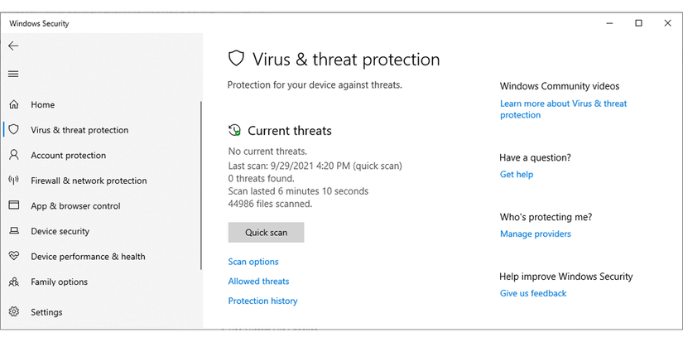Screen dimensions: 683x342
Task: Click the Firewall network antenna icon
Action: click(x=14, y=181)
